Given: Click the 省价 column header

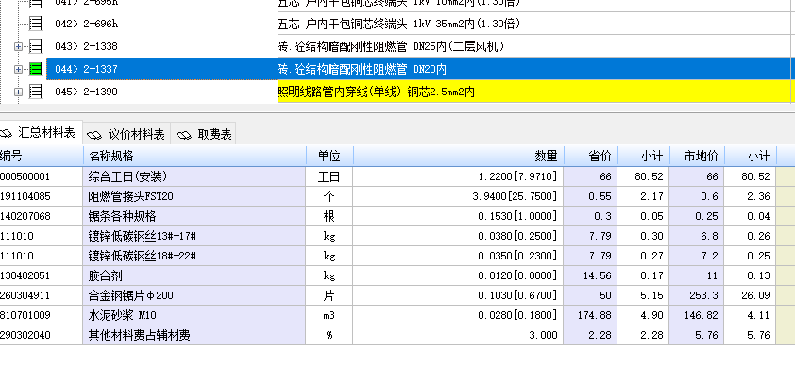Looking at the screenshot, I should click(591, 156).
